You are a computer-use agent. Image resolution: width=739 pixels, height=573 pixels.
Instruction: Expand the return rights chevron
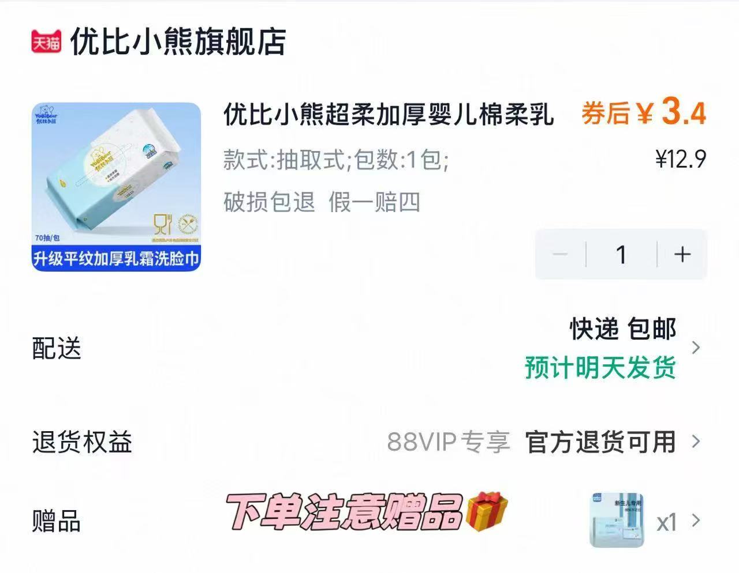(696, 442)
